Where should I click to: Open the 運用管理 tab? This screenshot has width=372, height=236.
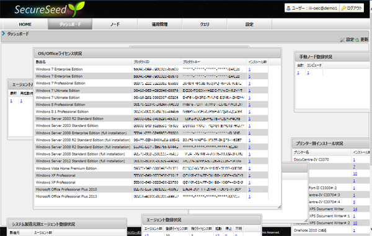point(160,24)
